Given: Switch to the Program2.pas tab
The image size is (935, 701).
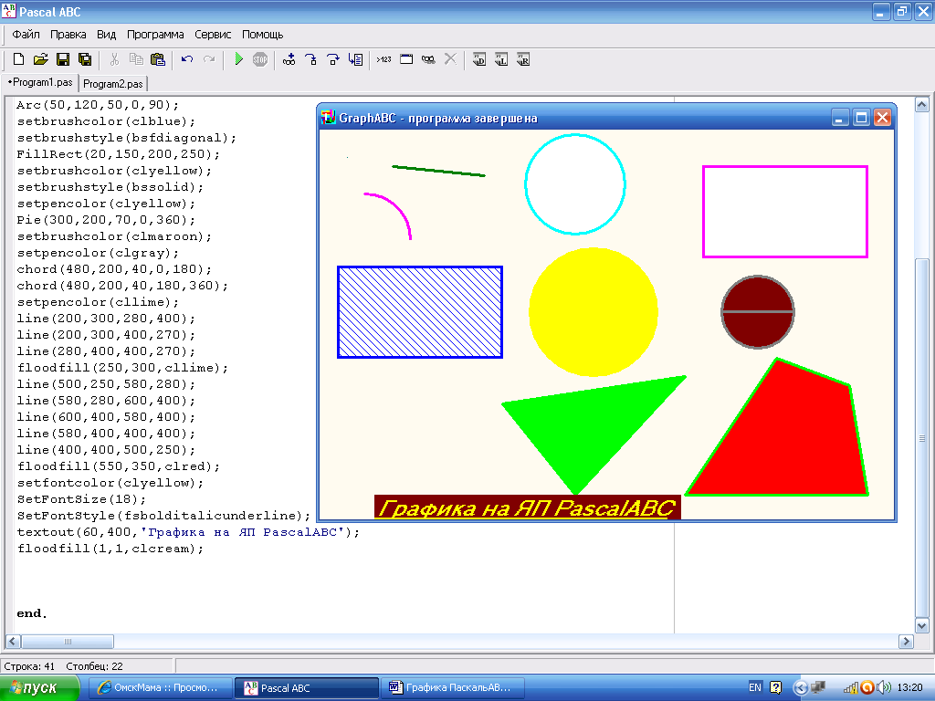Looking at the screenshot, I should coord(113,83).
